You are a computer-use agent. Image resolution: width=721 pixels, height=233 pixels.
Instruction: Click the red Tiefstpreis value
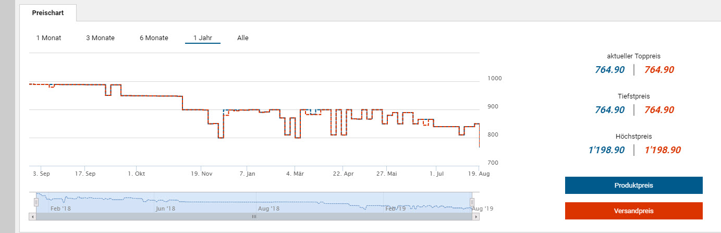[x=659, y=110]
